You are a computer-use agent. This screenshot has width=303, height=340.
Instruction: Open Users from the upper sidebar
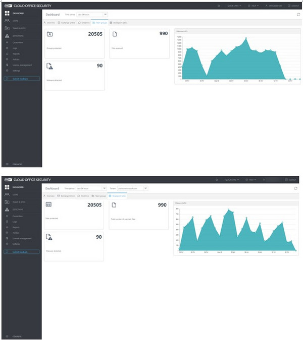click(x=15, y=22)
